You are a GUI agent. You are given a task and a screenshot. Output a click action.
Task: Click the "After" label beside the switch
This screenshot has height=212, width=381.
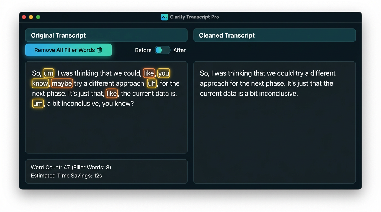point(179,50)
